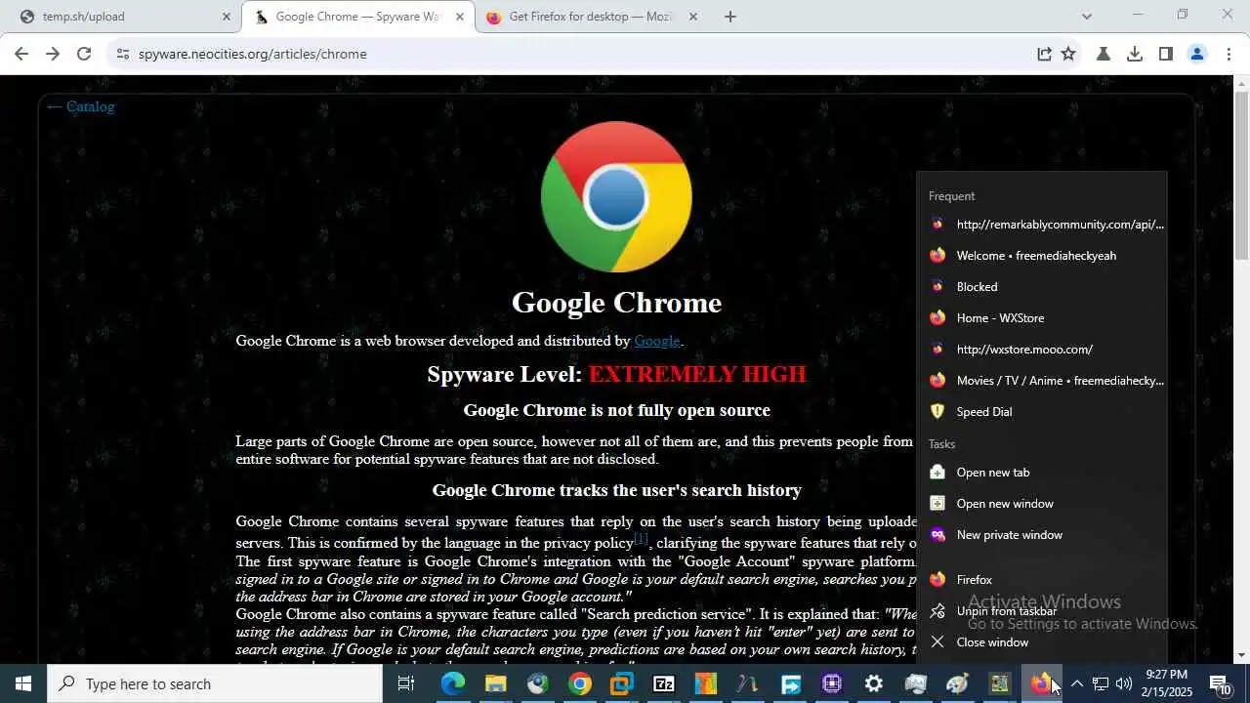Screen dimensions: 1250x703
Task: Click the scrollbar down arrow
Action: pos(1241,656)
